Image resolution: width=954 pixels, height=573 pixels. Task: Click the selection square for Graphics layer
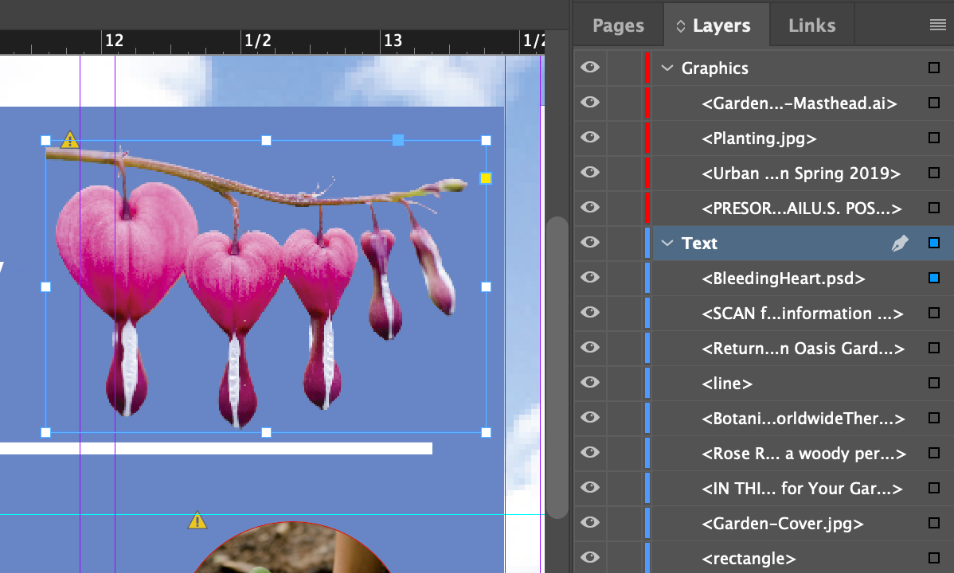[934, 68]
